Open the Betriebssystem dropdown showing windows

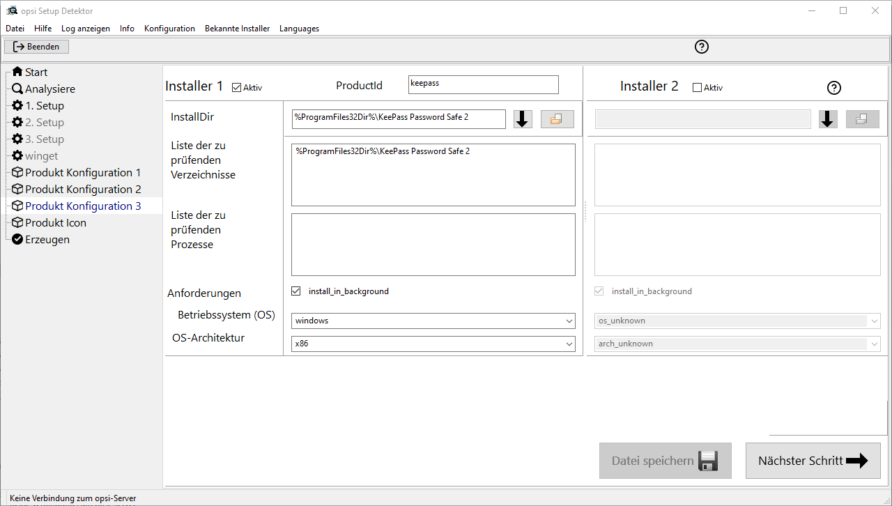[433, 321]
